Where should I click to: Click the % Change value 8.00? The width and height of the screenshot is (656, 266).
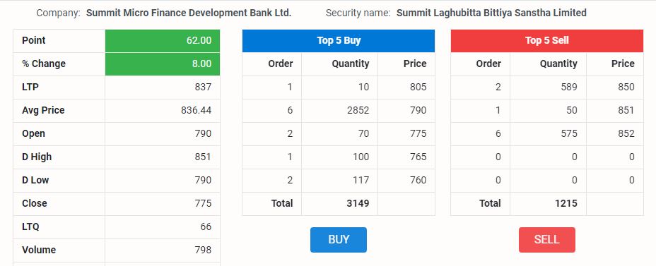202,64
